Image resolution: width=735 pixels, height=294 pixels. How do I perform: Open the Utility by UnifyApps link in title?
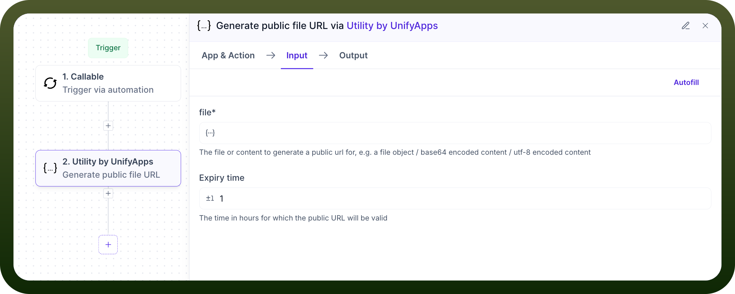click(x=392, y=26)
